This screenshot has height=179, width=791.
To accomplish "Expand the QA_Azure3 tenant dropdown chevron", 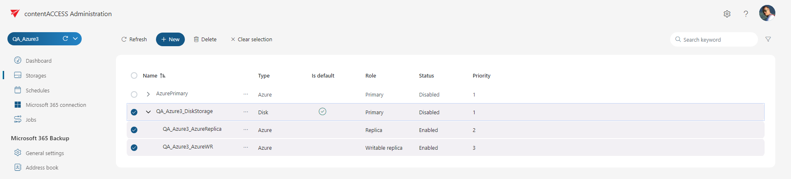I will (76, 39).
